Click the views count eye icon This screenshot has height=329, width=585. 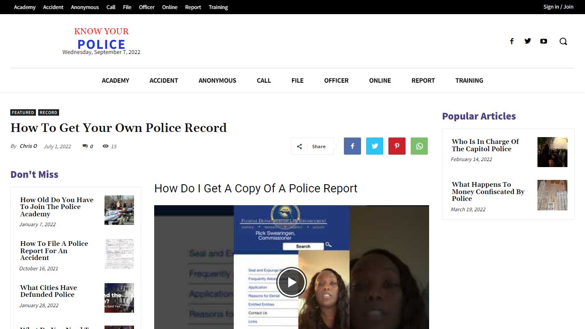pos(105,146)
